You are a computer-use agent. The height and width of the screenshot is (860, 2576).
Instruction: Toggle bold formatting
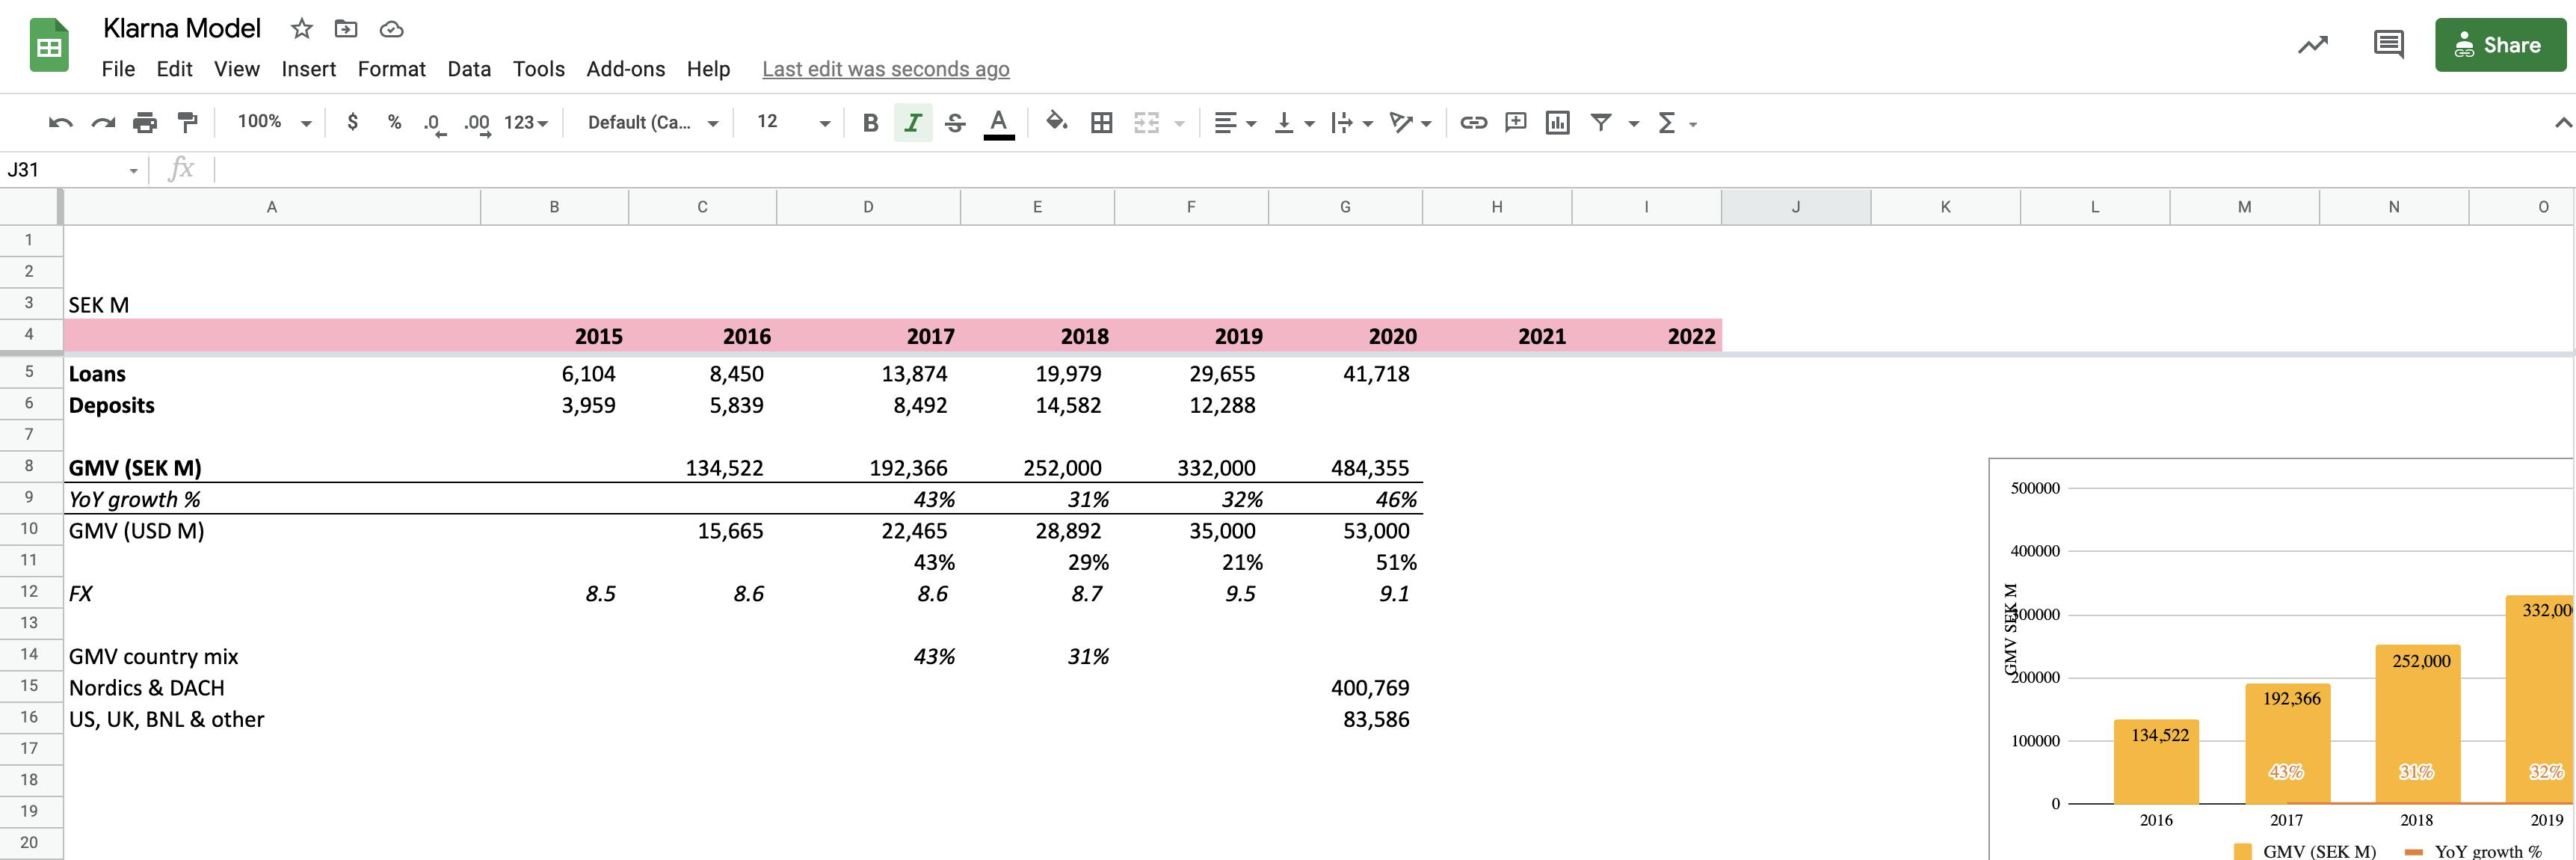click(870, 123)
